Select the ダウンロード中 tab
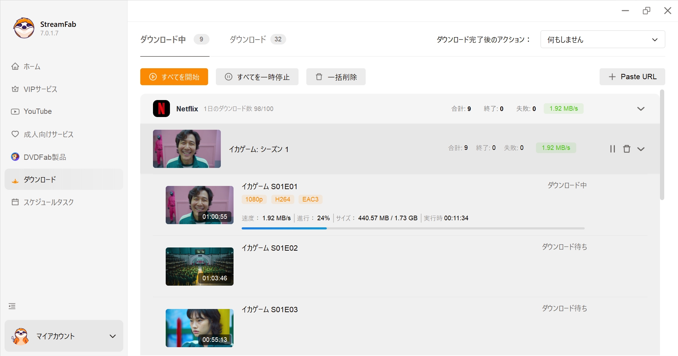Screen dimensions: 678x356 tap(174, 39)
